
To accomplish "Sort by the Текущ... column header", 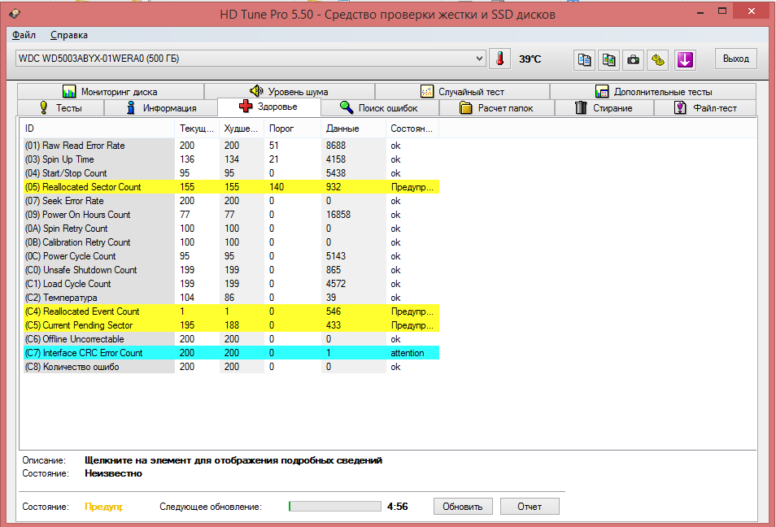I will click(197, 128).
